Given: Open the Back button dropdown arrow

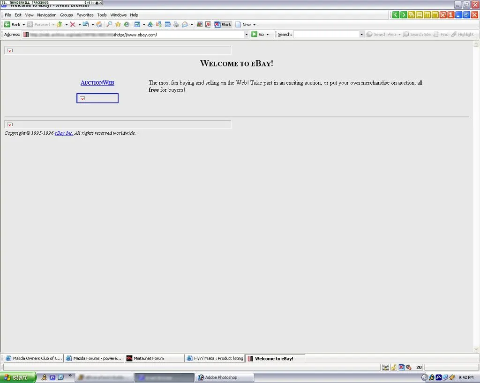Looking at the screenshot, I should pos(24,24).
